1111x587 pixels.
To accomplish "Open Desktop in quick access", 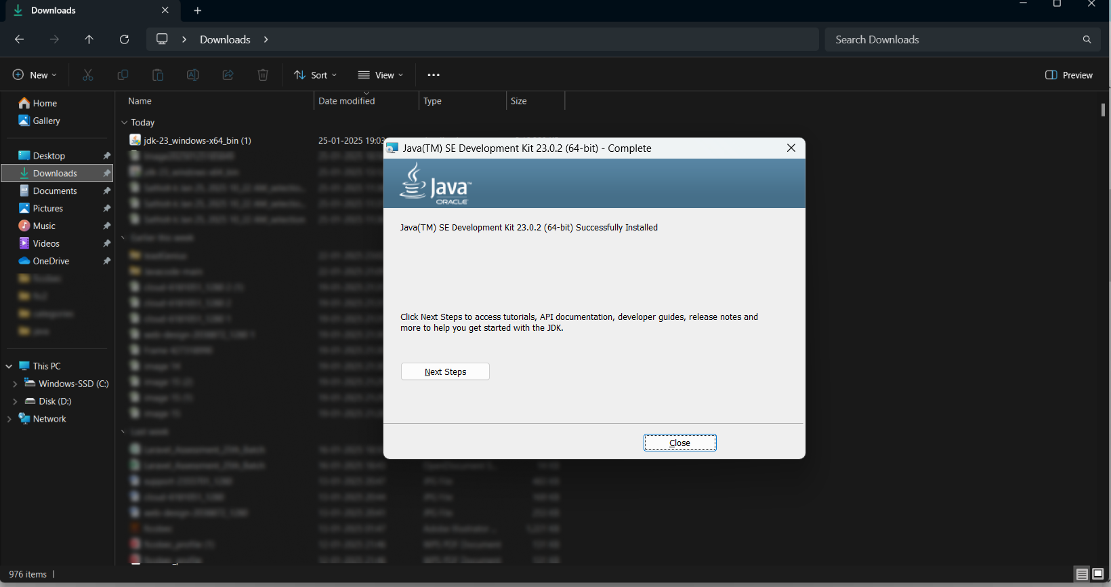I will click(49, 156).
